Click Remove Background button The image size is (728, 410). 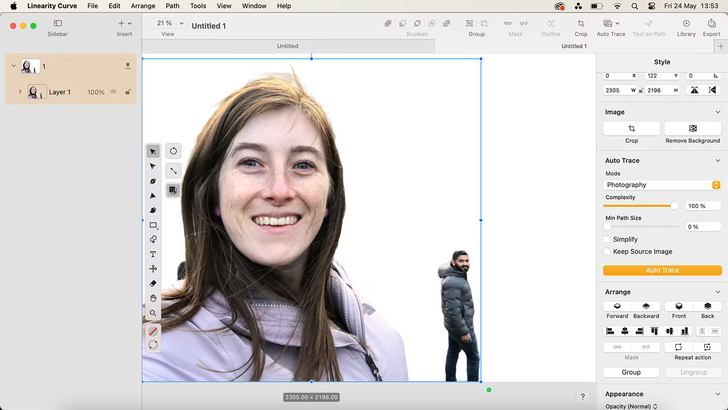(693, 129)
